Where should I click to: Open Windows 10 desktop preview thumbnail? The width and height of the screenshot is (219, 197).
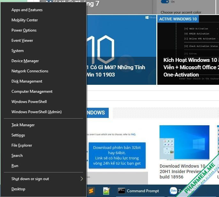click(184, 143)
